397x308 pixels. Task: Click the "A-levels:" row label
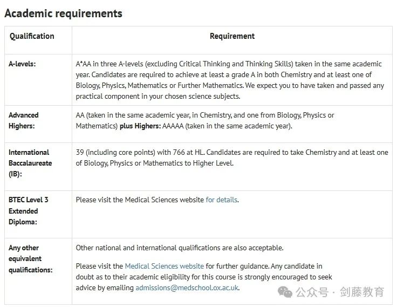click(x=22, y=64)
